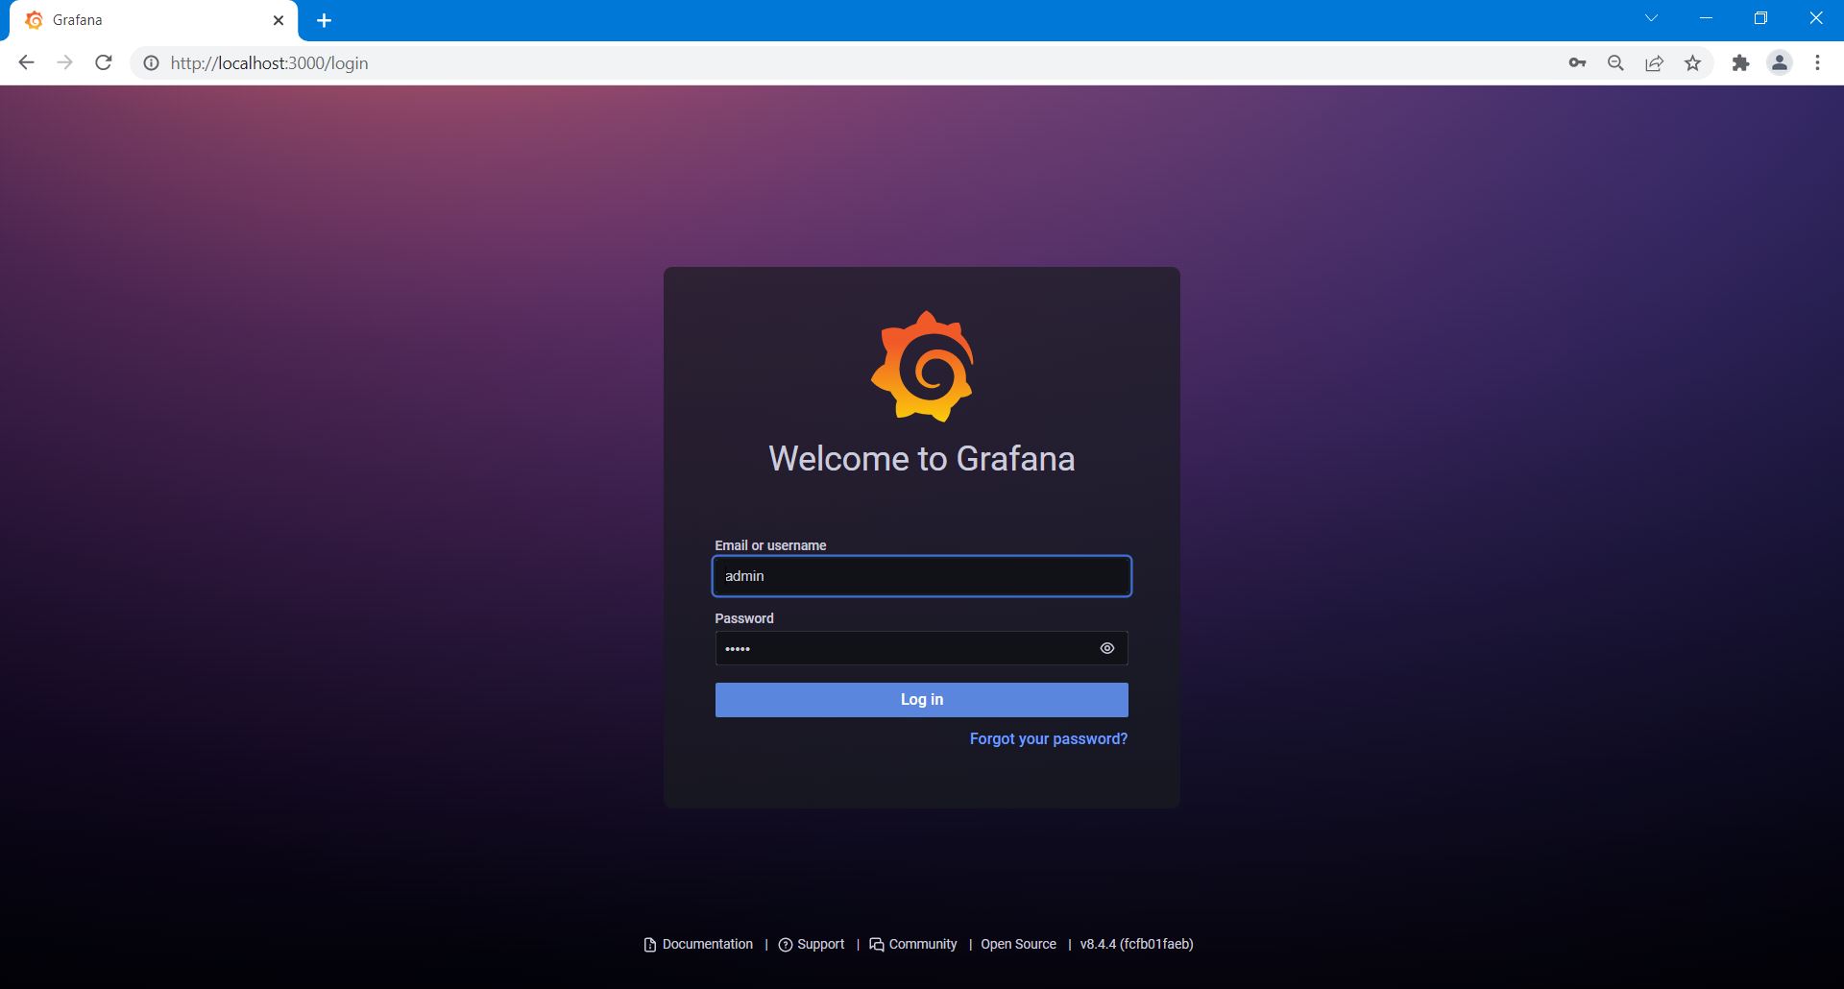Share this page

point(1654,63)
